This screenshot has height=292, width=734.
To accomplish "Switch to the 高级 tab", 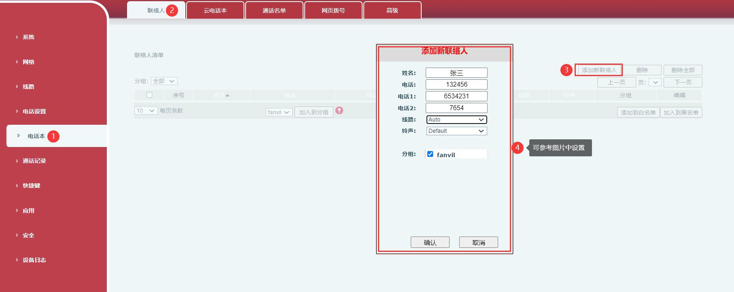I will [392, 10].
